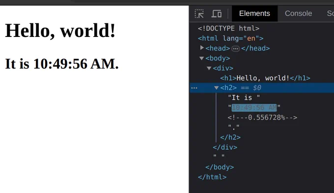Select the html lang="en" node

230,38
